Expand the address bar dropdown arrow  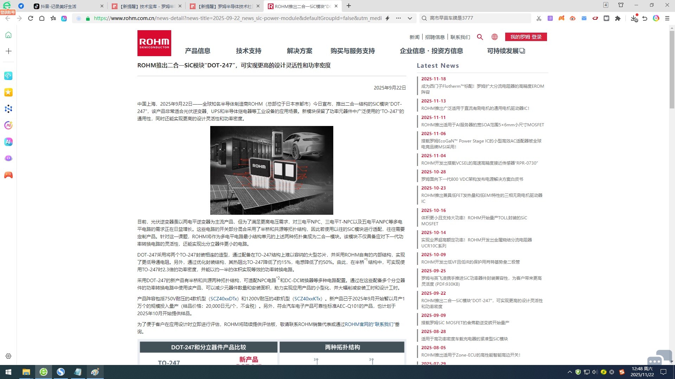click(410, 18)
